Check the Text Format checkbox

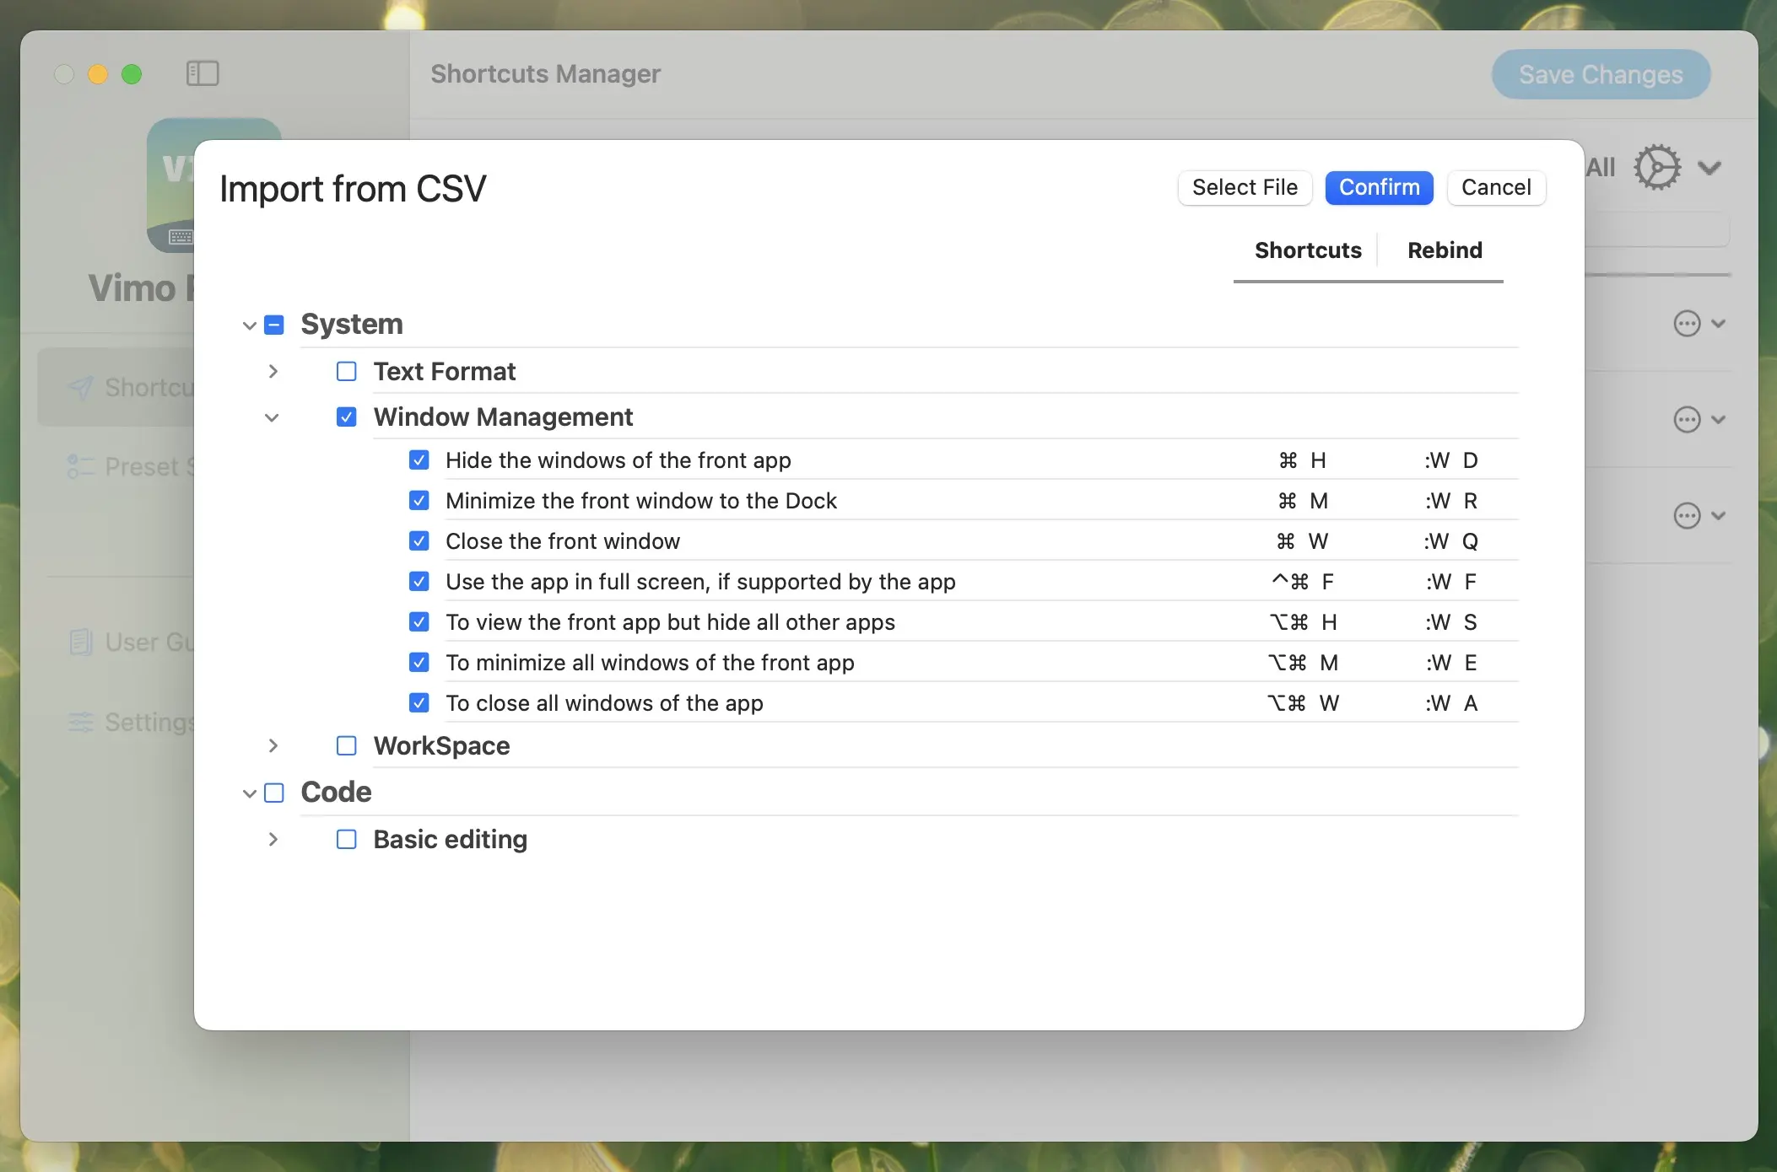tap(346, 372)
